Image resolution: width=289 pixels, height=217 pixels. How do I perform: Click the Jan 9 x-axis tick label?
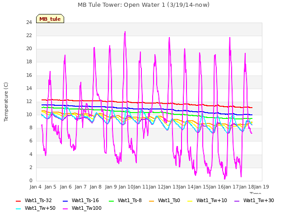point(111,187)
